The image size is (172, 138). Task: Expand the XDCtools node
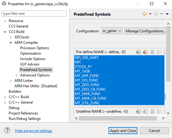click(11, 37)
